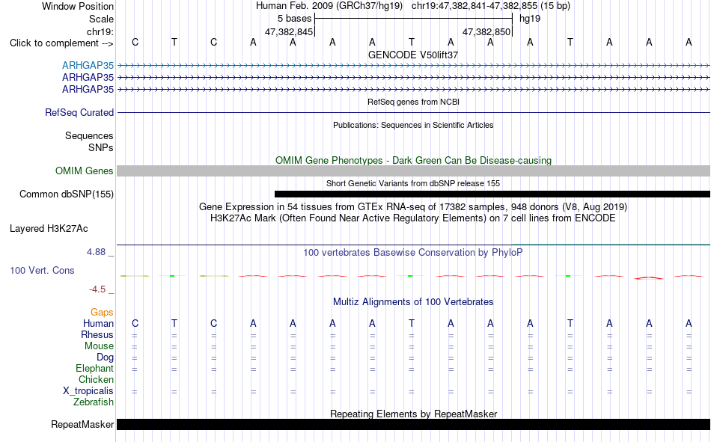This screenshot has height=442, width=711.
Task: Open '100 vertebrates Basewise Conservation by PhyloP'
Action: (413, 253)
